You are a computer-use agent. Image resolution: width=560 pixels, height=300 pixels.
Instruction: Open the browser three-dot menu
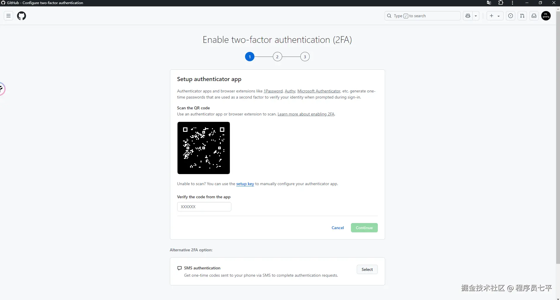[x=512, y=3]
